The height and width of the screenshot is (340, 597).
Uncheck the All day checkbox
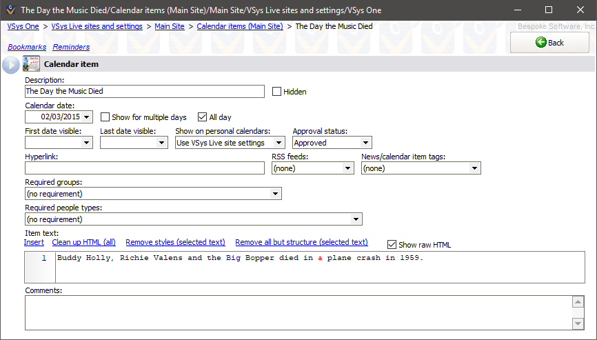coord(203,117)
